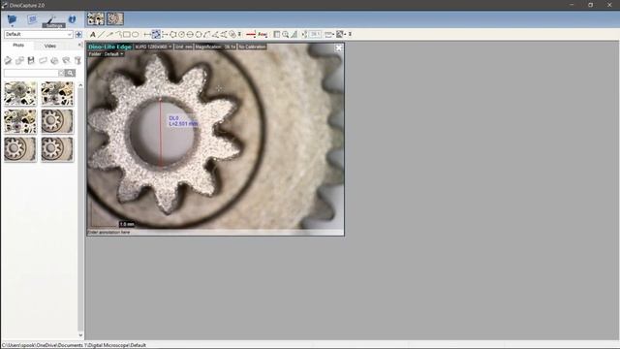Click the print icon in the photo panel

pyautogui.click(x=54, y=60)
